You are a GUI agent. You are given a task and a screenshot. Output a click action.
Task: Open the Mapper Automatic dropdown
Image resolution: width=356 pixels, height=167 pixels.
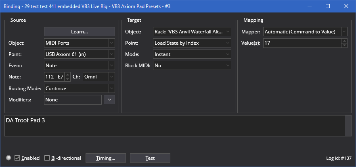point(305,32)
